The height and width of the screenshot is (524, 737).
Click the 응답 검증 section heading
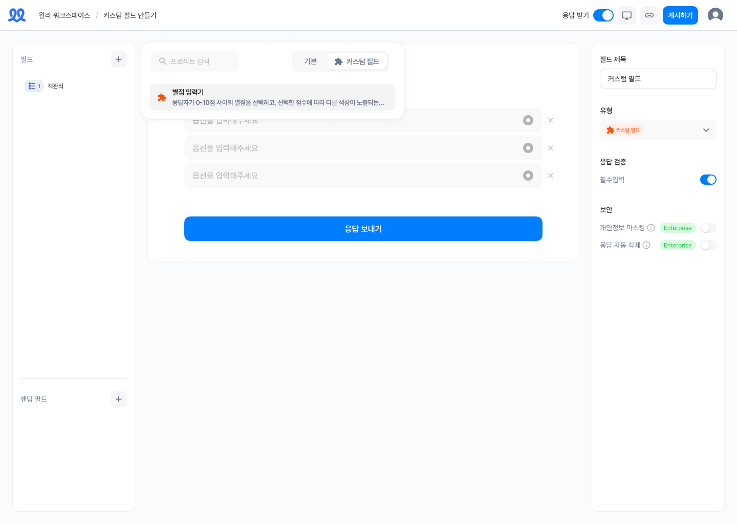click(613, 162)
